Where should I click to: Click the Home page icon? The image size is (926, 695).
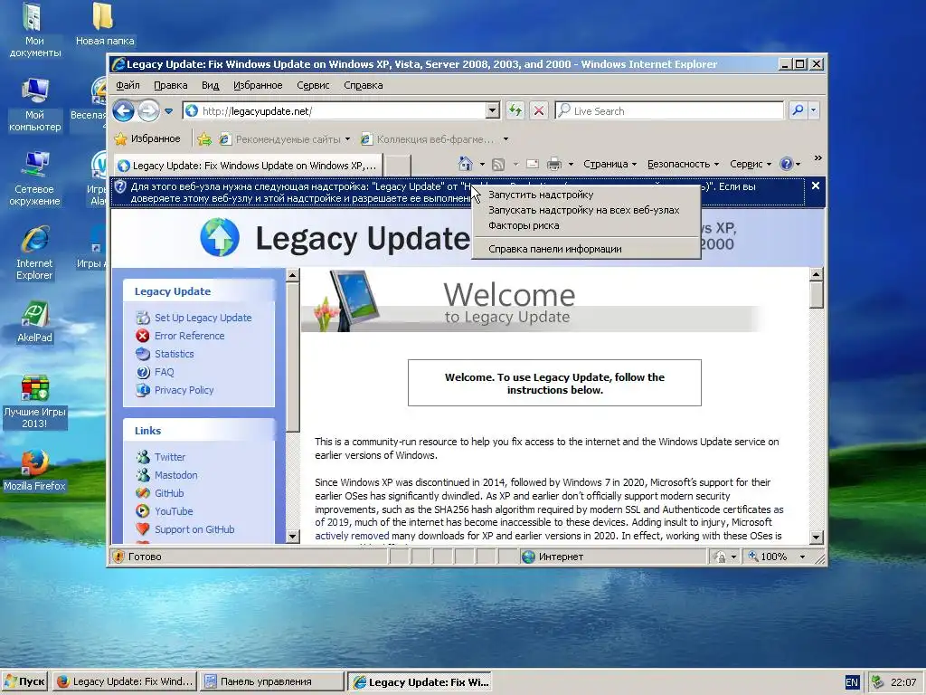click(x=466, y=164)
